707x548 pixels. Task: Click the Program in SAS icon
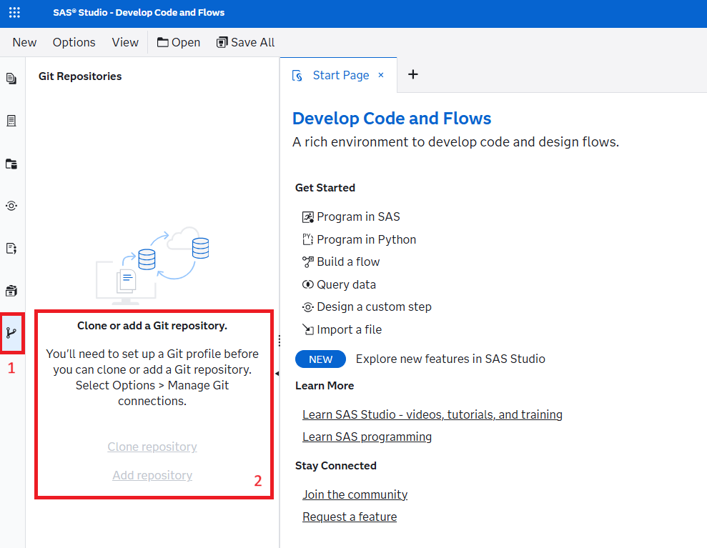point(307,217)
